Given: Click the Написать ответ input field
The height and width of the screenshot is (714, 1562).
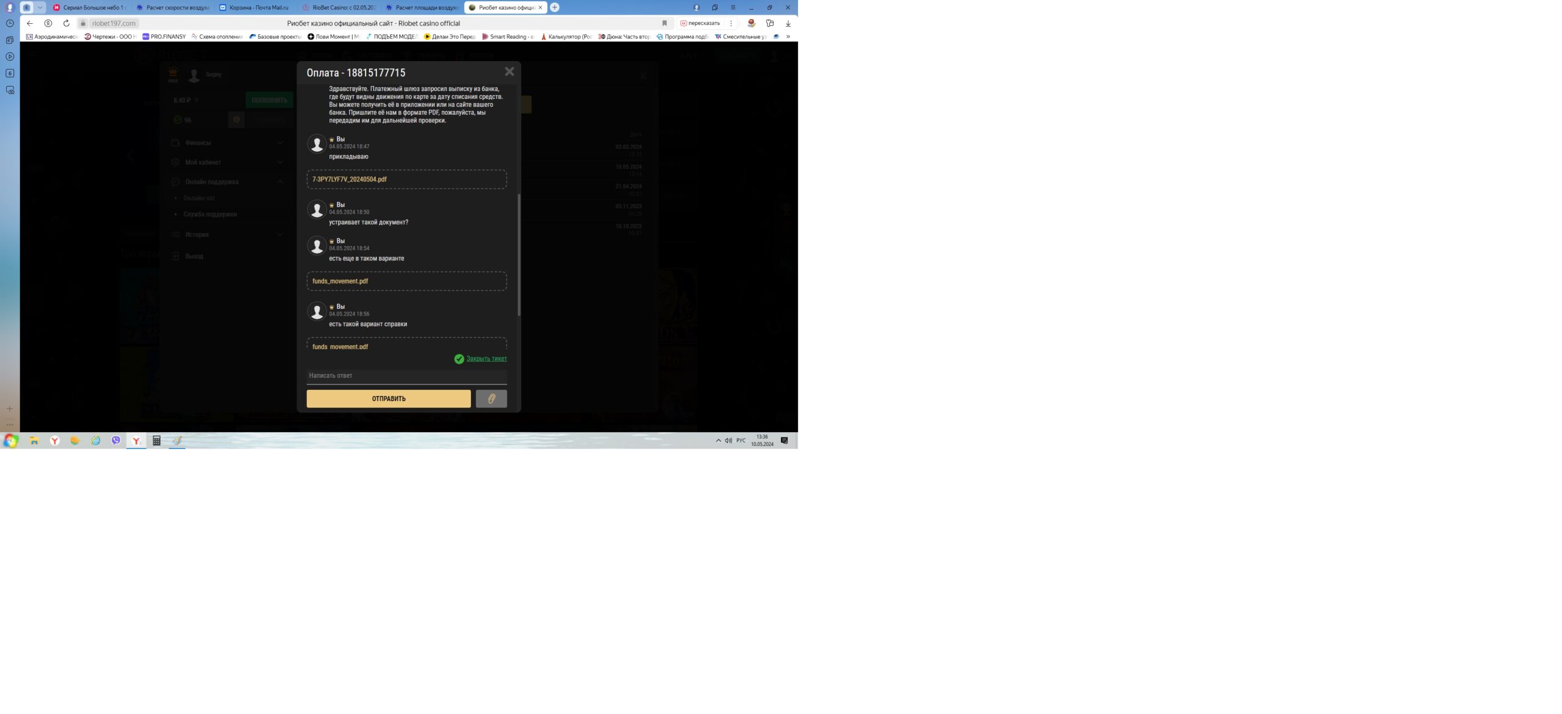Looking at the screenshot, I should [406, 376].
